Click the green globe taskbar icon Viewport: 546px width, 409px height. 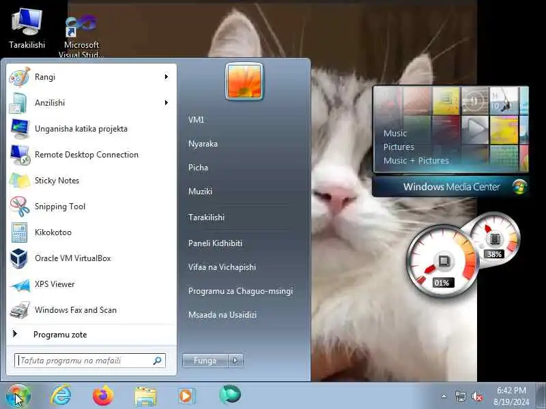coord(230,395)
